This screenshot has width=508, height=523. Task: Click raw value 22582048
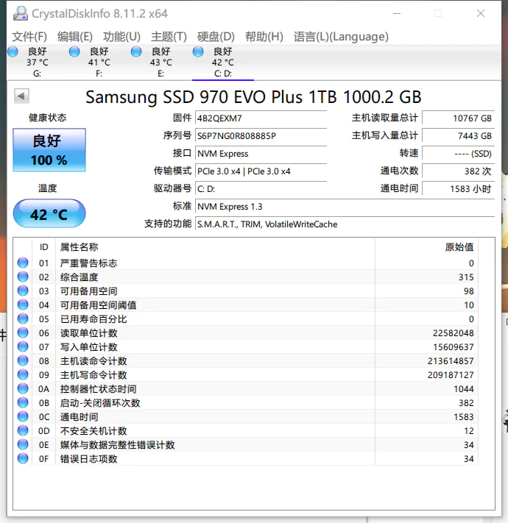coord(454,333)
